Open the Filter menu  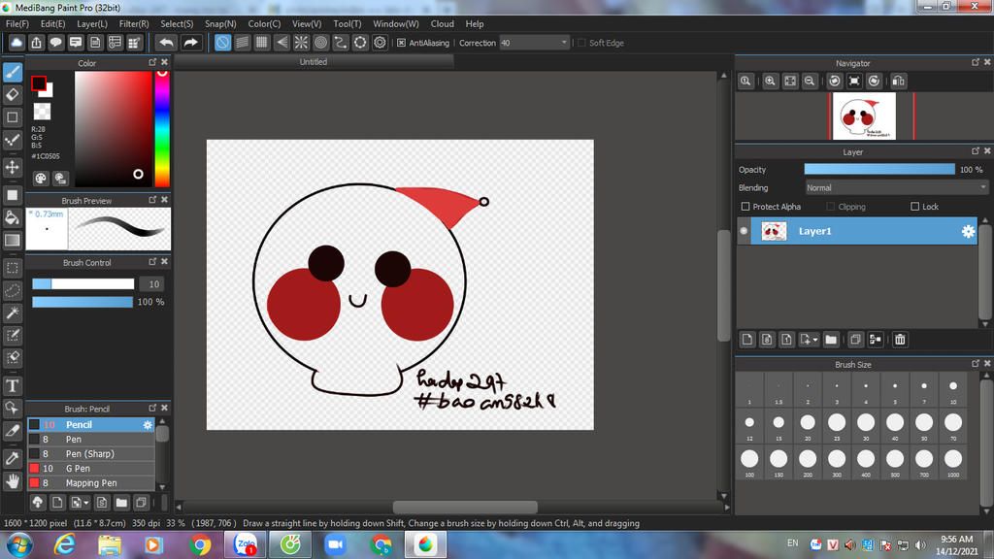(134, 24)
